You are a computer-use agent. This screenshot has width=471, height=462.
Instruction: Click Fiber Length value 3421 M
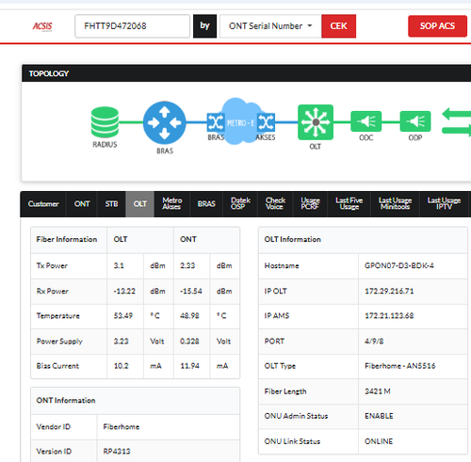pos(378,391)
